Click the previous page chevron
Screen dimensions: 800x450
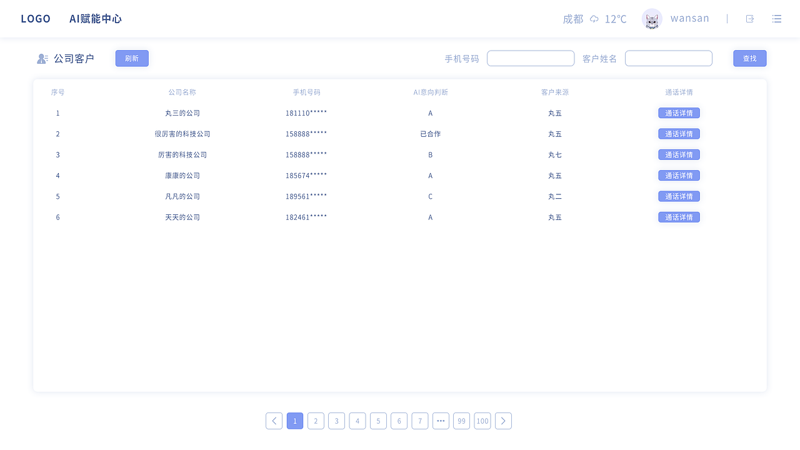[x=274, y=421]
